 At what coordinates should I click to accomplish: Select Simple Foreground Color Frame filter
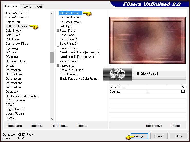coord(78,79)
